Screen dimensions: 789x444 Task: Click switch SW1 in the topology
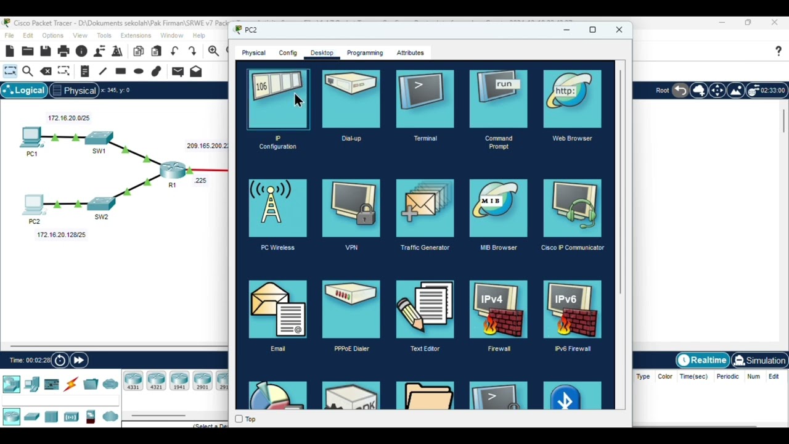[99, 138]
